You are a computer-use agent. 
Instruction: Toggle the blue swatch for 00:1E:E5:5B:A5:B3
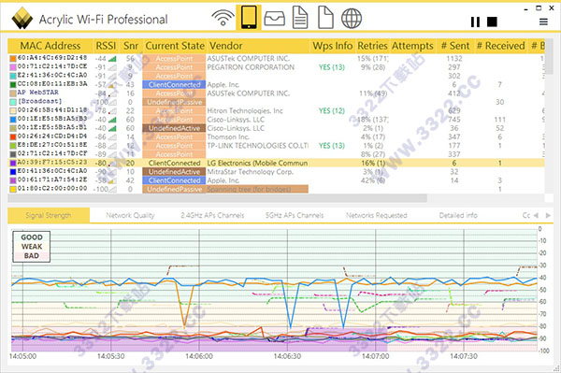click(13, 120)
